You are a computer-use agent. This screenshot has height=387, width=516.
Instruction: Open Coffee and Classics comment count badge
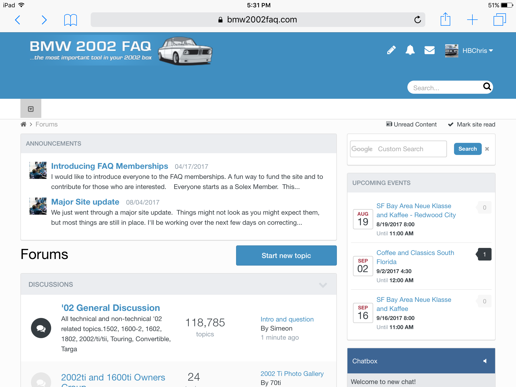click(484, 254)
